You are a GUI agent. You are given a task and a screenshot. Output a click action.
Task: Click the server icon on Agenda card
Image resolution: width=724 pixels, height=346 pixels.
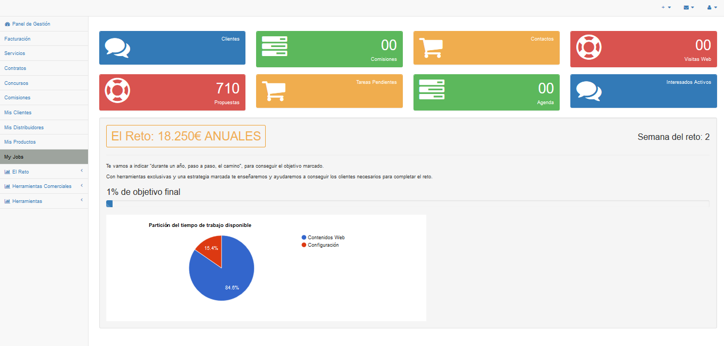432,89
